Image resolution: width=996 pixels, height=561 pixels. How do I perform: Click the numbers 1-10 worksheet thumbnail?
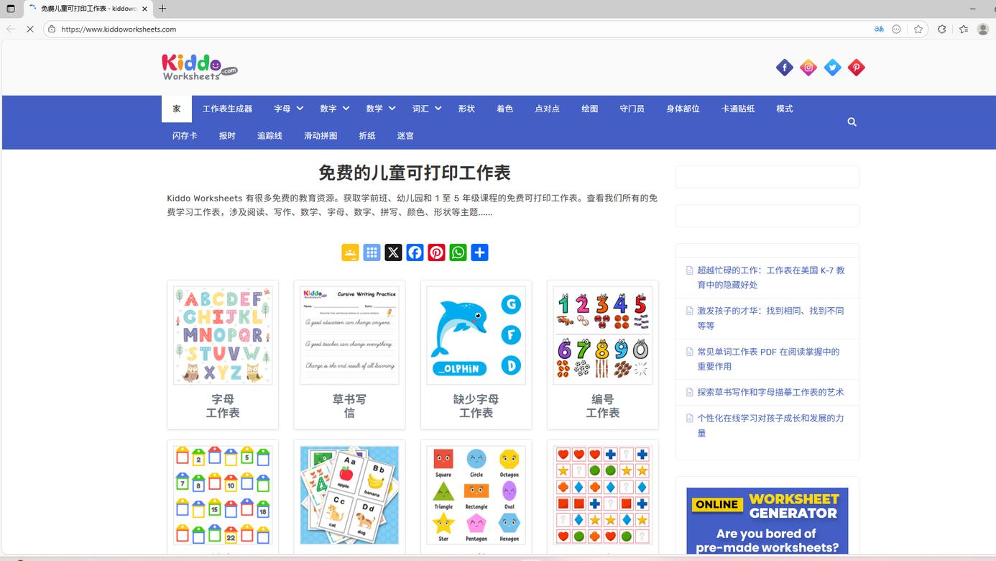tap(602, 335)
